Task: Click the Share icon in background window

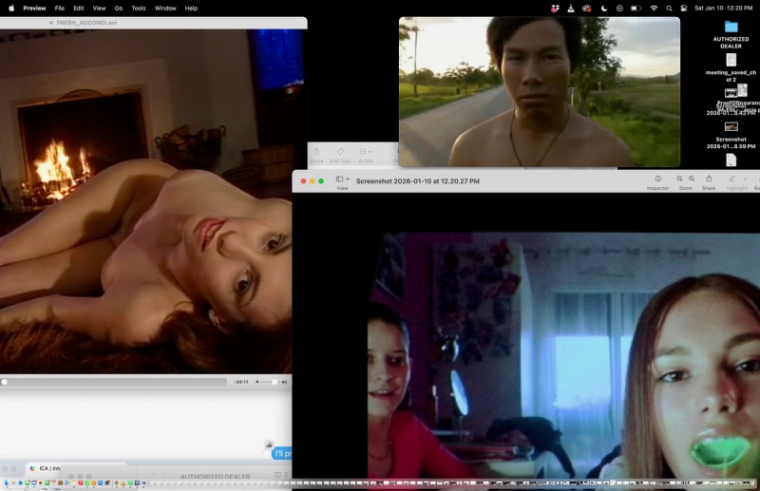Action: tap(316, 152)
